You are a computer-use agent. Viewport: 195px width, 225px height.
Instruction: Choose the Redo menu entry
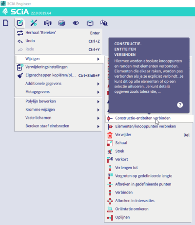coord(58,50)
